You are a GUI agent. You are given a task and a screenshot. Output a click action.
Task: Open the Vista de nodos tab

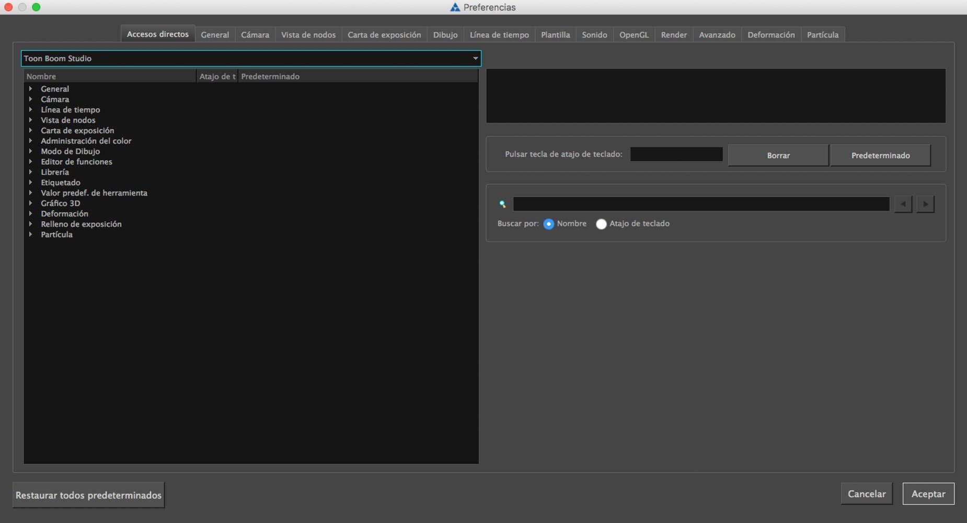tap(308, 35)
